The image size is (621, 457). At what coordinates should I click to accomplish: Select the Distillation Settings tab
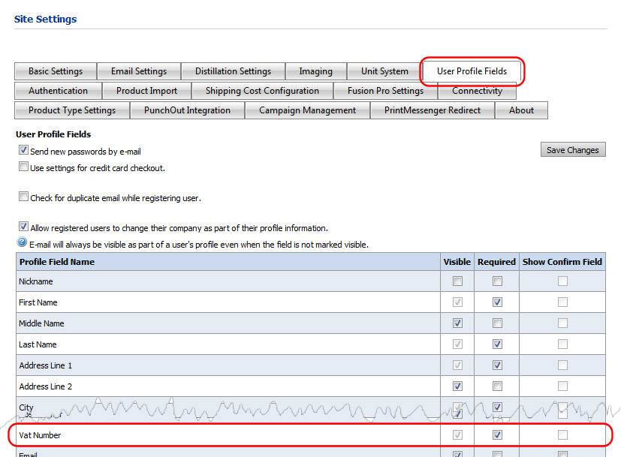[233, 71]
